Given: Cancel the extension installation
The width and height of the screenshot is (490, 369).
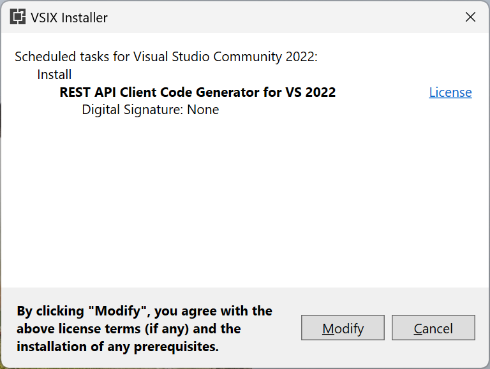Looking at the screenshot, I should (433, 328).
